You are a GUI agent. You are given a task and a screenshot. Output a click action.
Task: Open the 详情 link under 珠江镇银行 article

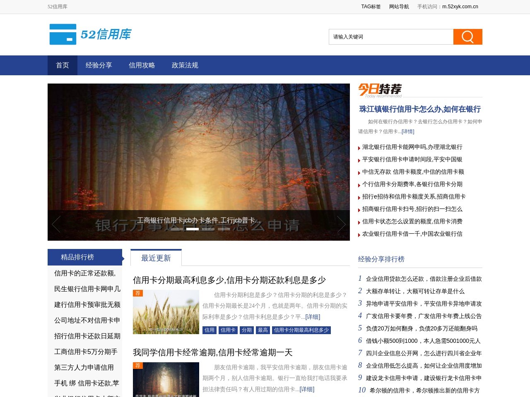tap(407, 131)
